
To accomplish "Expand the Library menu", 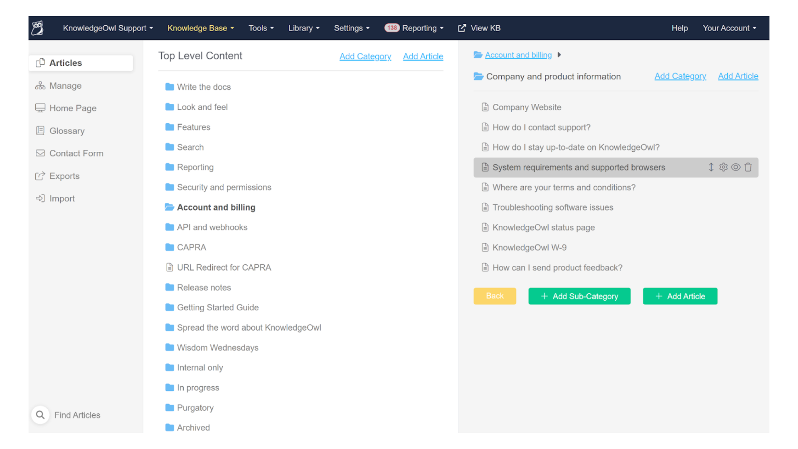I will [x=304, y=28].
